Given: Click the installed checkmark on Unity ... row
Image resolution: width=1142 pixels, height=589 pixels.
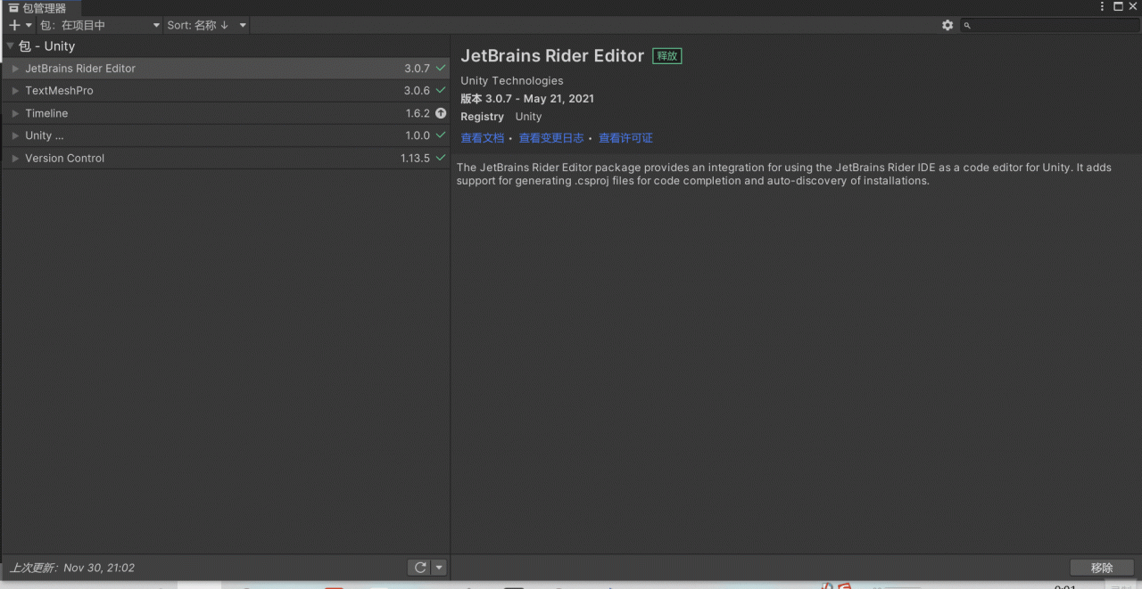Looking at the screenshot, I should point(441,135).
